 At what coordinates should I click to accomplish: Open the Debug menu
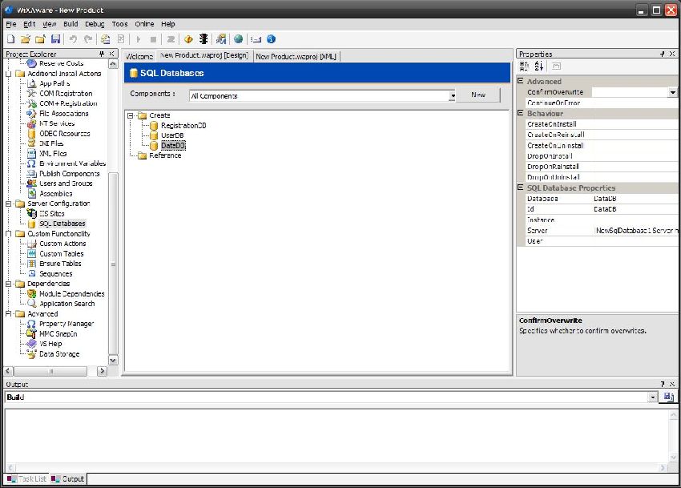(x=95, y=24)
